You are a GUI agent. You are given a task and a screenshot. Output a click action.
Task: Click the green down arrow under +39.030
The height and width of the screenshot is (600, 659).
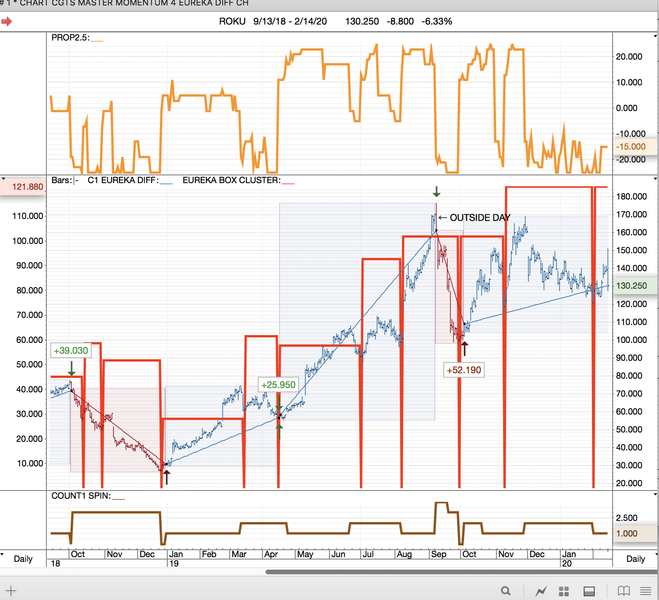tap(71, 368)
